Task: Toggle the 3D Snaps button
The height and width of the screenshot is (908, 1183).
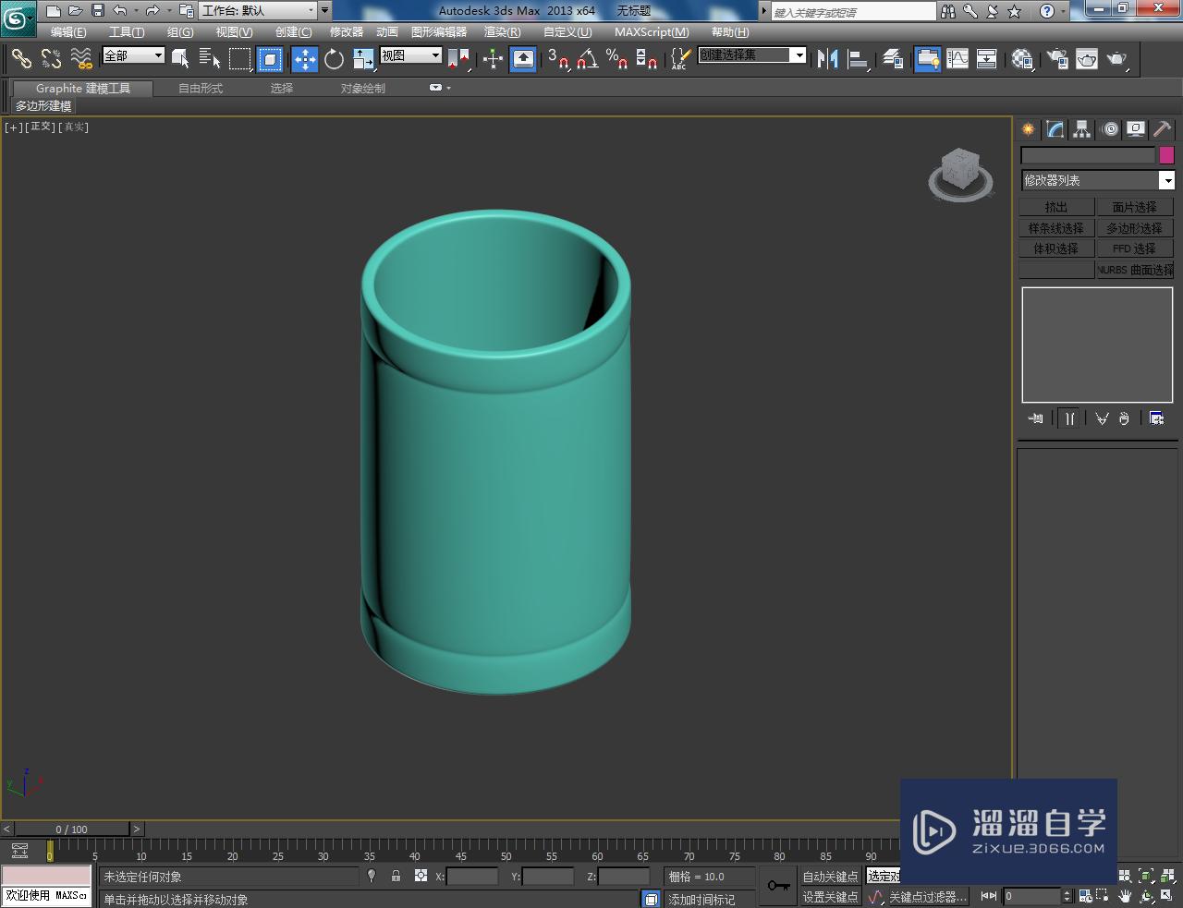Action: point(558,58)
